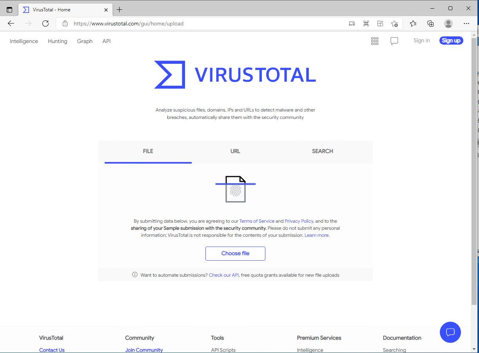Open Searching under Documentation
The image size is (479, 353).
[x=394, y=350]
